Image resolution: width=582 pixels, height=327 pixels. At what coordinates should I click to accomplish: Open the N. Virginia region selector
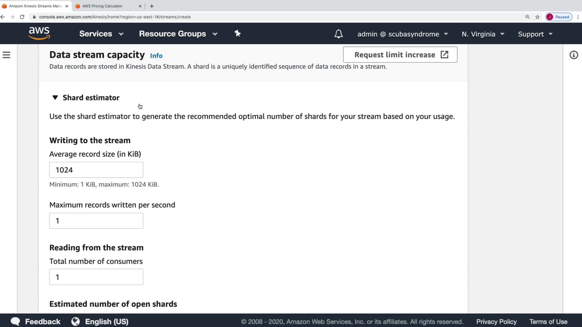[x=483, y=34]
